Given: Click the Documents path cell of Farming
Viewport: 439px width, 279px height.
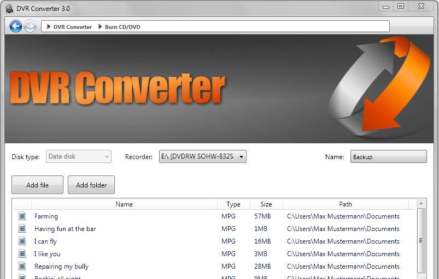Looking at the screenshot, I should 343,216.
